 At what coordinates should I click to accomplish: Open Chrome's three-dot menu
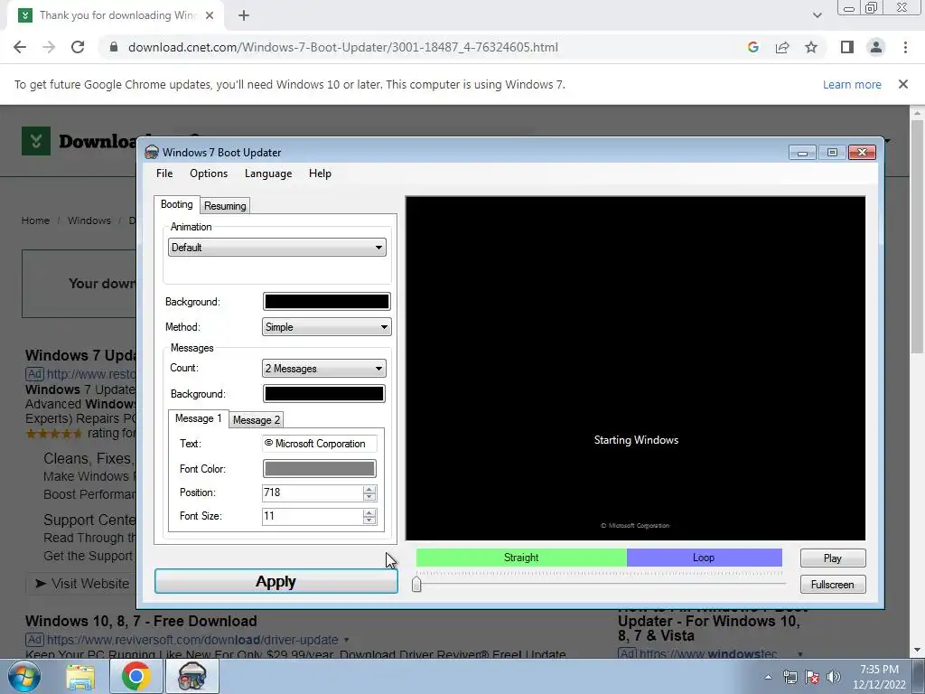[905, 47]
